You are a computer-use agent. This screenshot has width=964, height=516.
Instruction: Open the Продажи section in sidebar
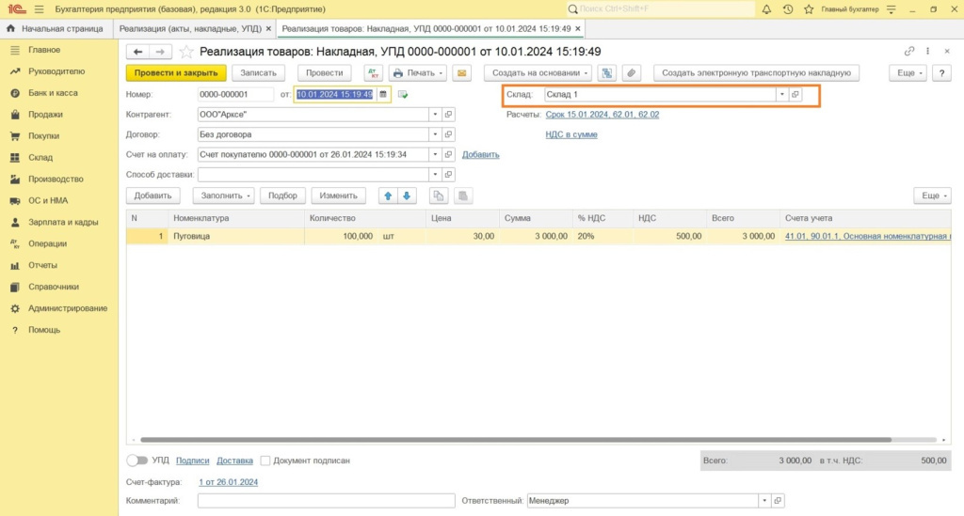coord(45,115)
